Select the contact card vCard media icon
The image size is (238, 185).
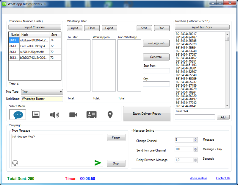coord(92,115)
